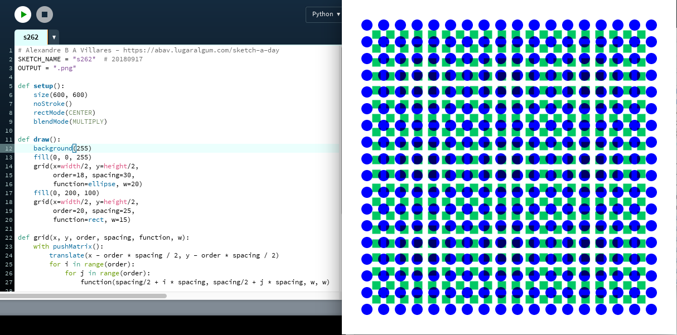Place cursor on the background(255) line

(x=61, y=148)
